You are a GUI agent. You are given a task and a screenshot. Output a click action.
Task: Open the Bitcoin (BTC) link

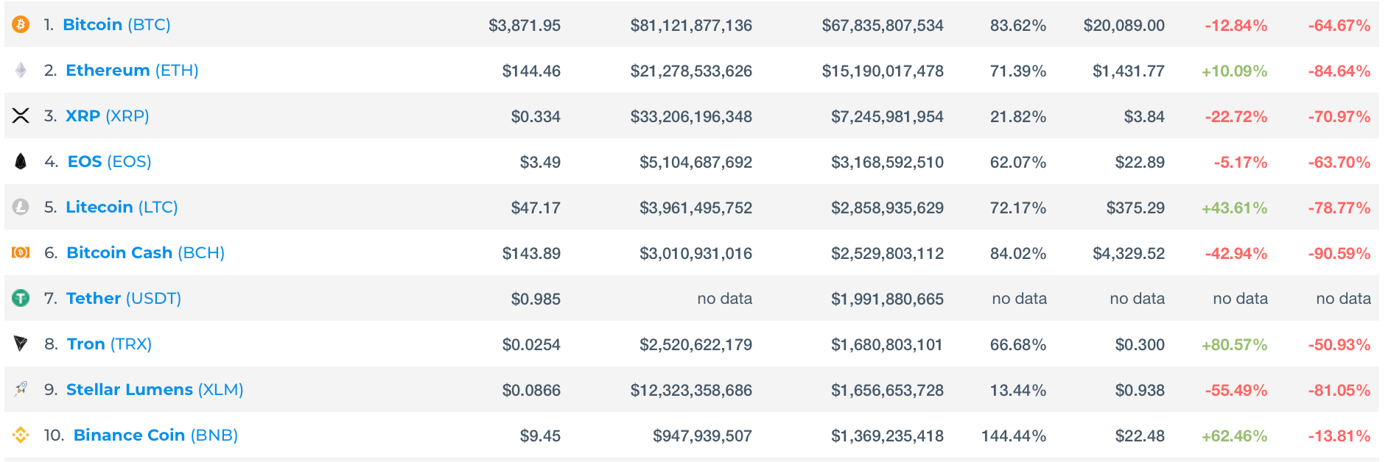tap(116, 25)
